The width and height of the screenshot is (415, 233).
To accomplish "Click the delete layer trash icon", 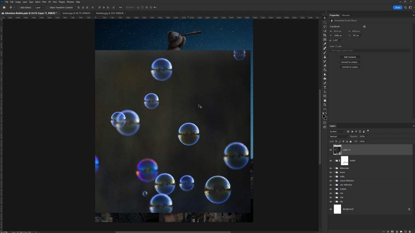I will [x=409, y=232].
